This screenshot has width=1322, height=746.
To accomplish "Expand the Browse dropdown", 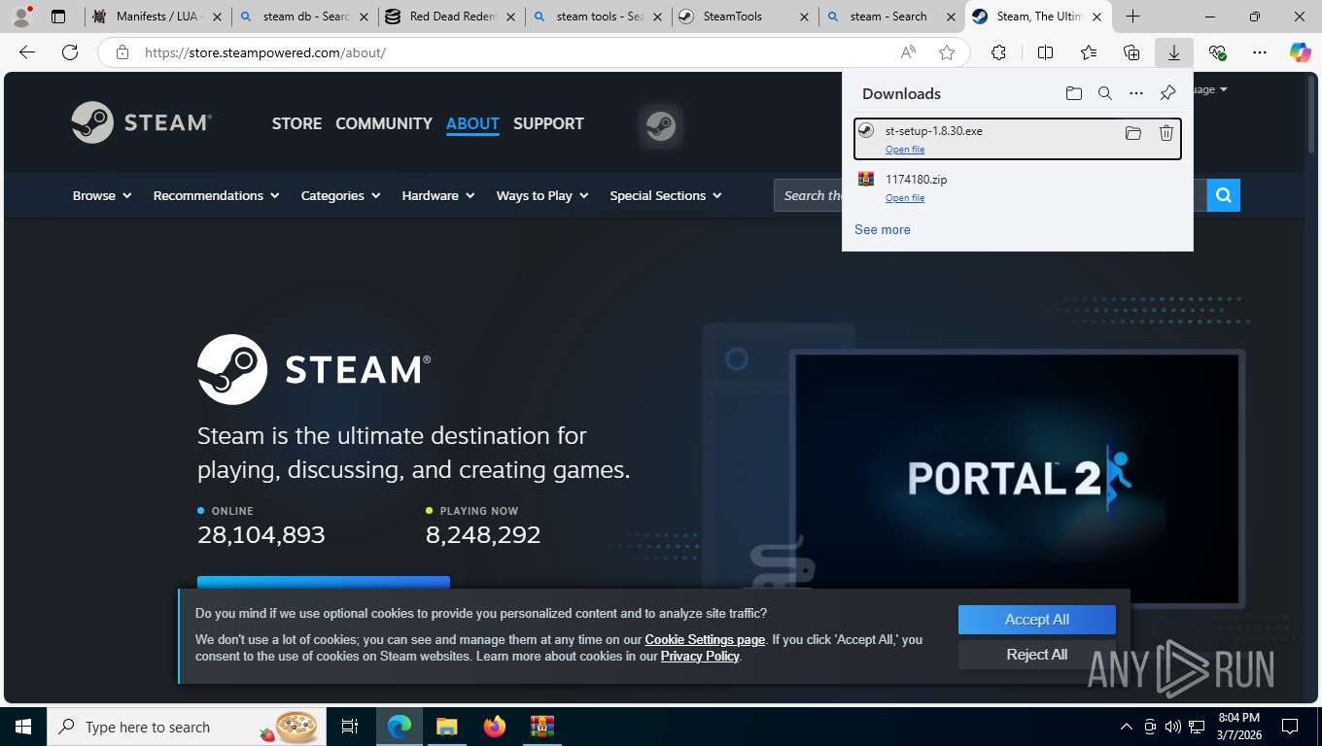I will [102, 195].
